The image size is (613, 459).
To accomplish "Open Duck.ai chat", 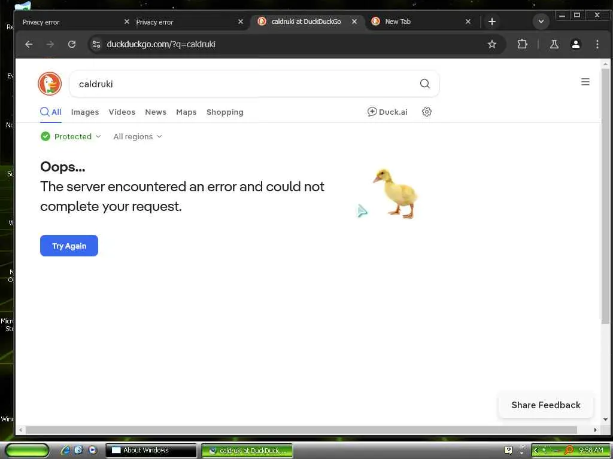I will [387, 112].
